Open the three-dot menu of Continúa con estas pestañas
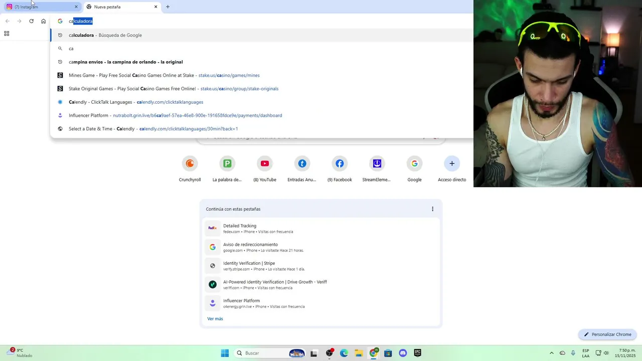The height and width of the screenshot is (361, 642). coord(432,209)
